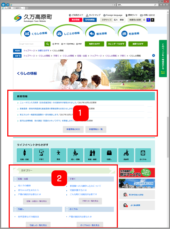Select the 結婚・離婚 life event tile
The image size is (170, 229).
(x=92, y=155)
